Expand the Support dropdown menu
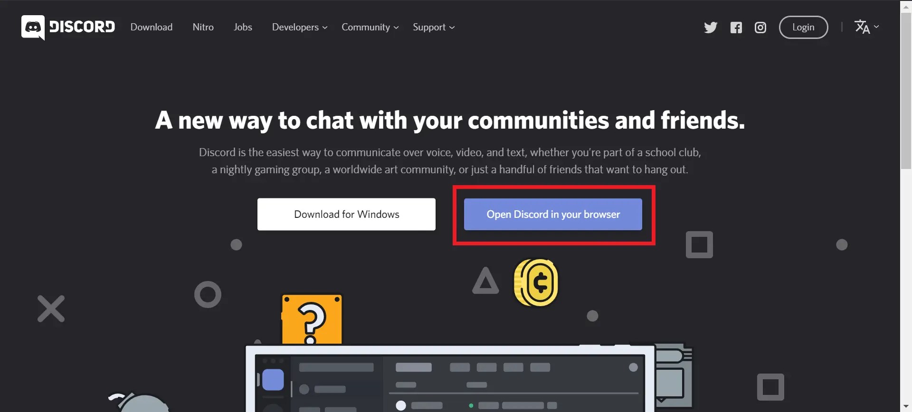The image size is (912, 412). (434, 27)
